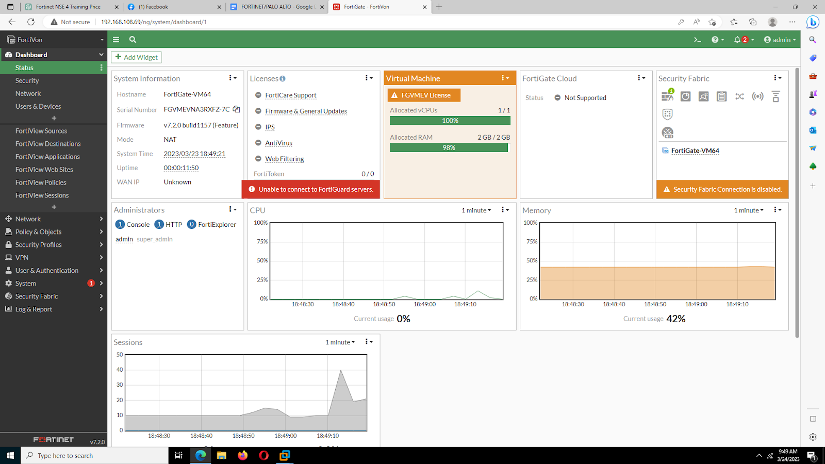
Task: Open FortiView Web Sites
Action: 54,170
